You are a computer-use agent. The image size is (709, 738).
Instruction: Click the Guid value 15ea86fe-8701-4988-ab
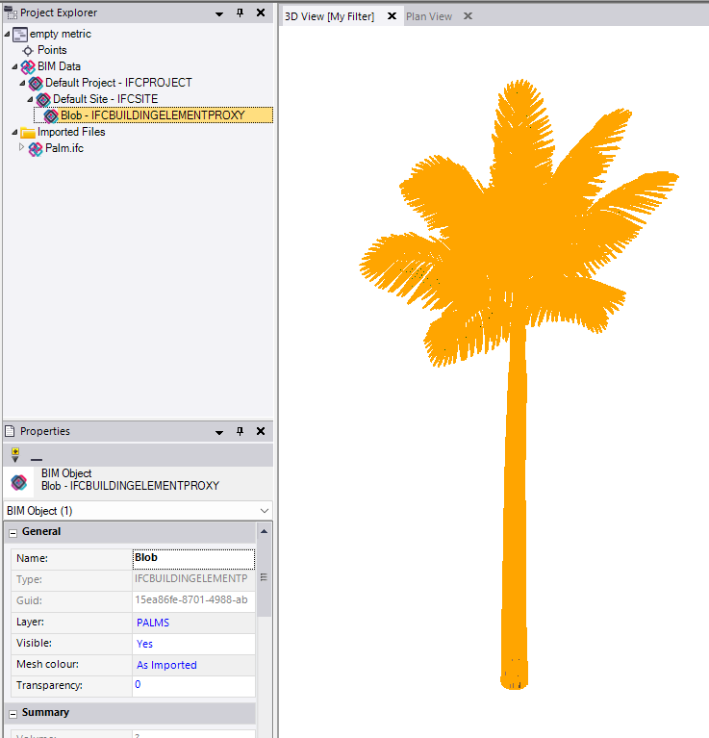[193, 600]
